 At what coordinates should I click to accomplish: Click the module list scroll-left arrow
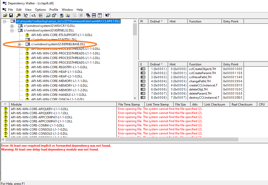pos(3,140)
